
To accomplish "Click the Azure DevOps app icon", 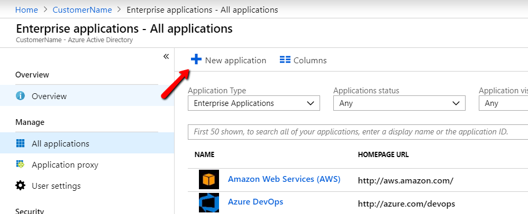I will pyautogui.click(x=209, y=203).
